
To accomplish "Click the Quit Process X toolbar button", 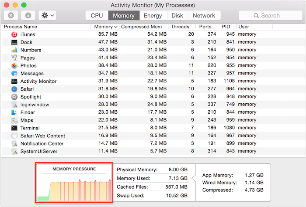I will coord(11,15).
